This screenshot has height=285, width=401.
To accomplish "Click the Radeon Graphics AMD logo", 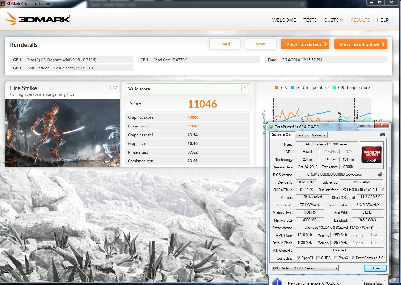I will tap(372, 155).
